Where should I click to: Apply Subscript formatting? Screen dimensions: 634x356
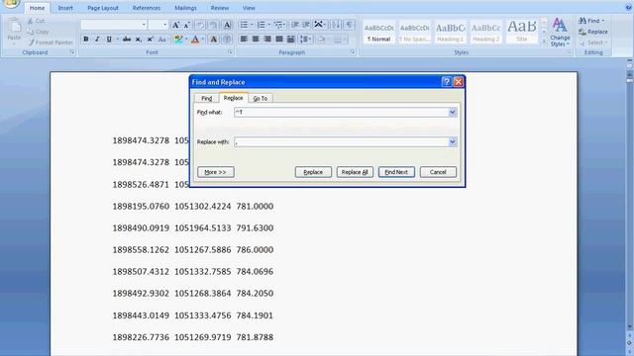tap(139, 40)
